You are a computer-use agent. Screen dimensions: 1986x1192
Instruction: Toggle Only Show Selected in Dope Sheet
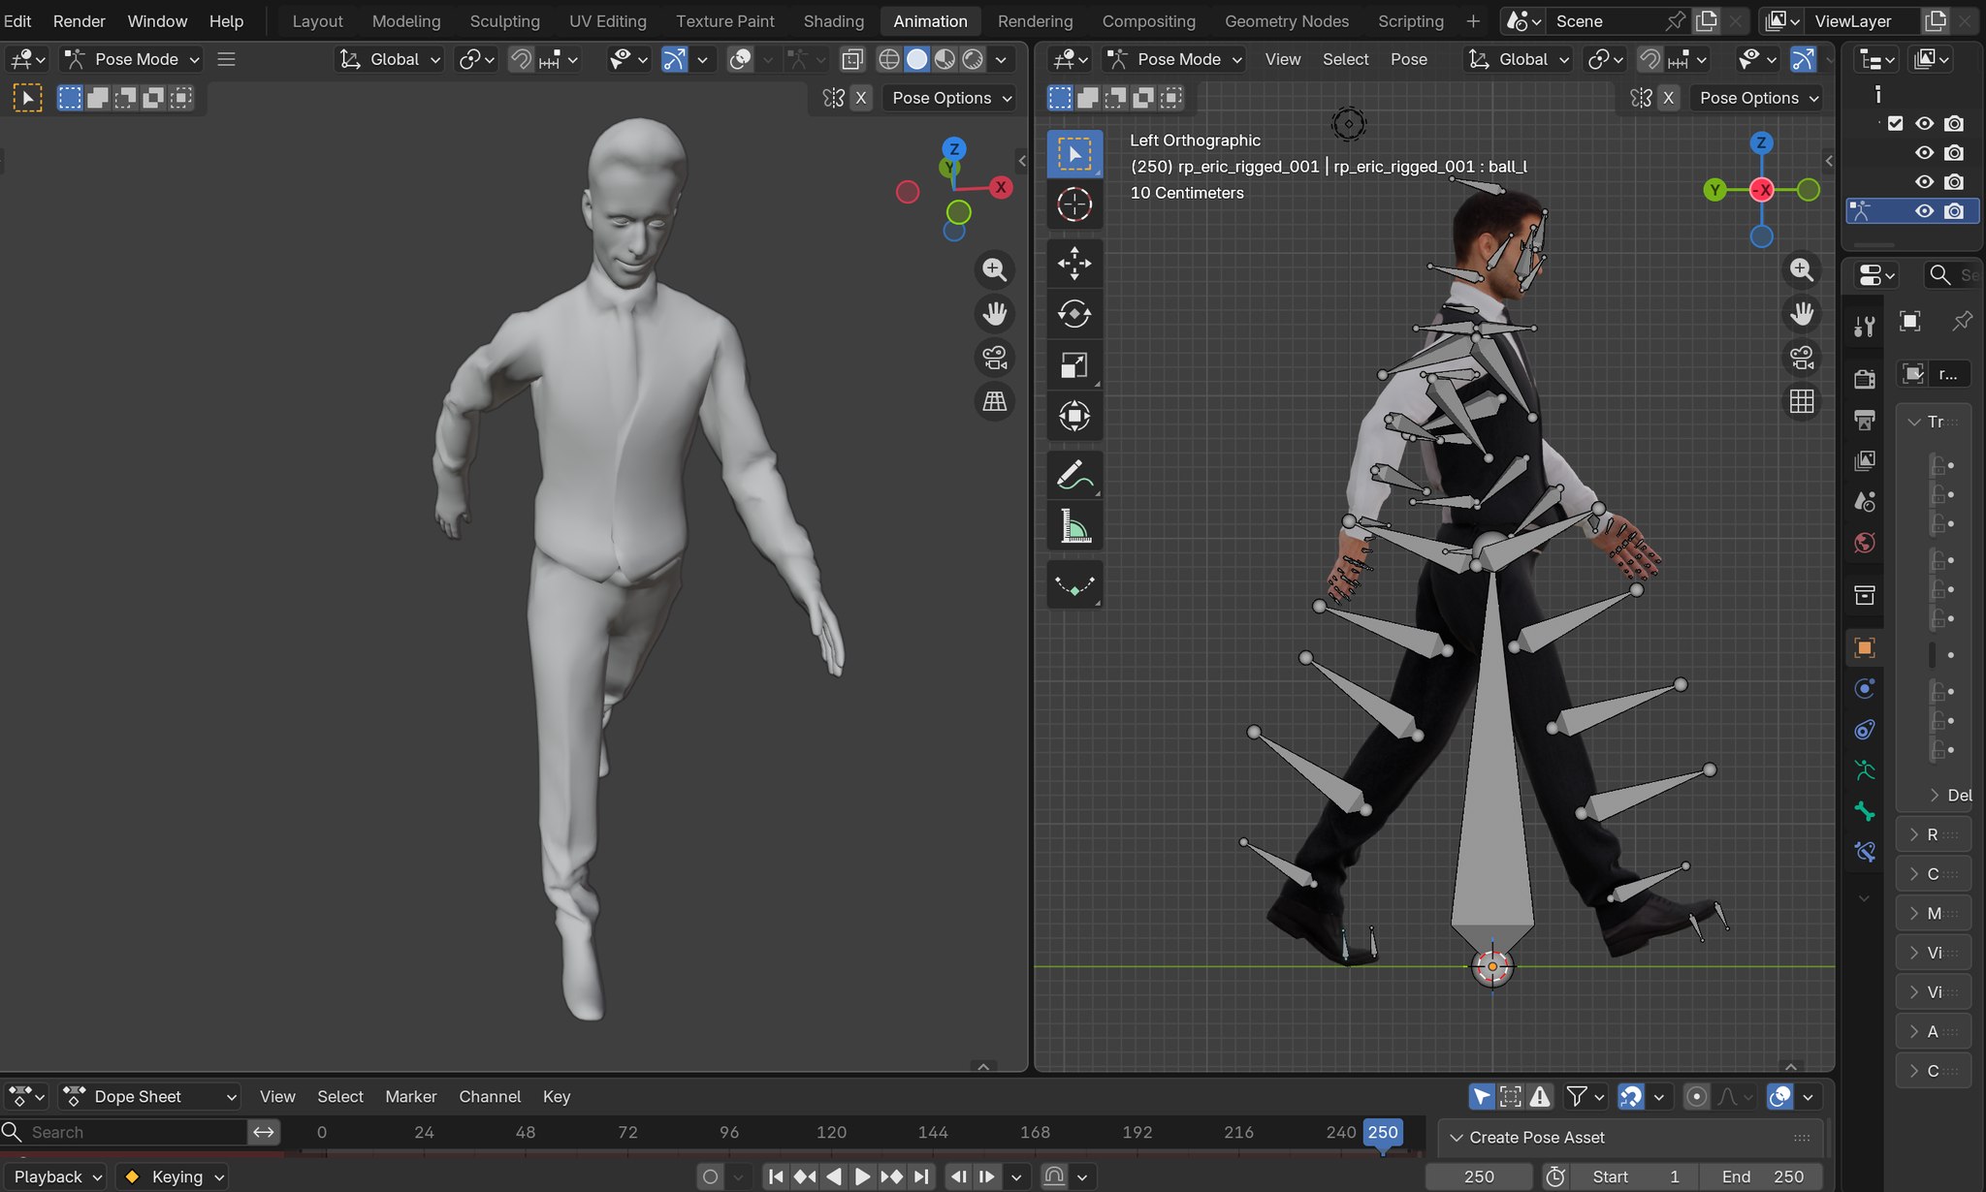(1482, 1096)
